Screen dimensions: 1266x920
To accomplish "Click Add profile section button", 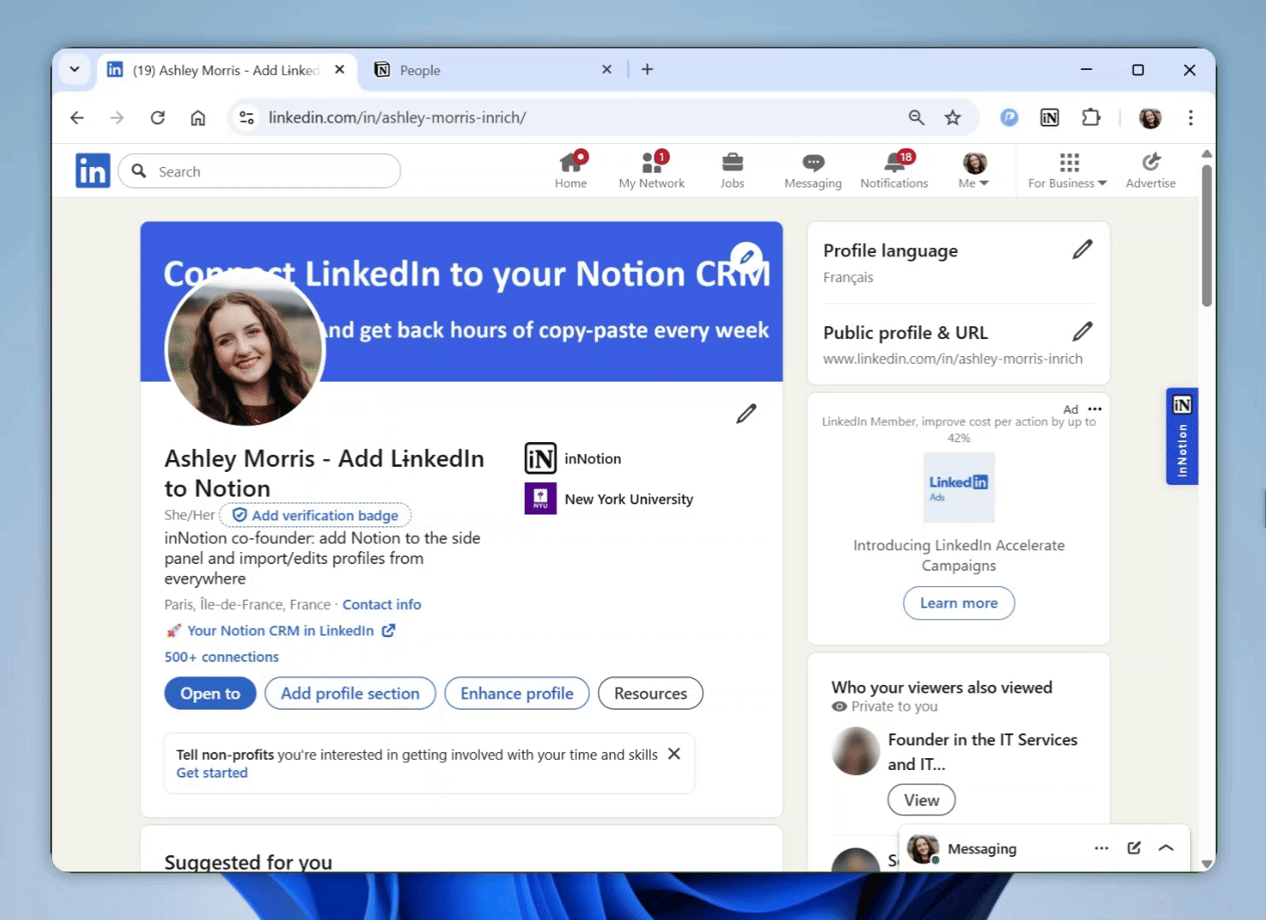I will (350, 693).
